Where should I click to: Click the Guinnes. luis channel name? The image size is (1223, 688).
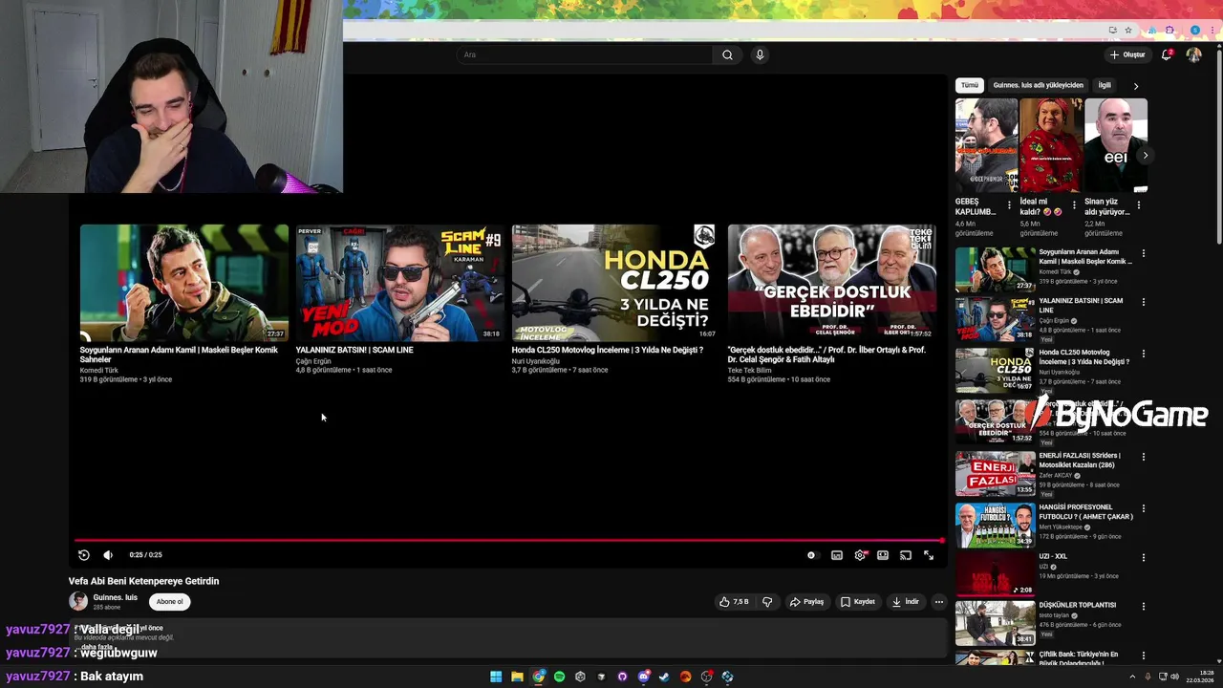point(115,597)
